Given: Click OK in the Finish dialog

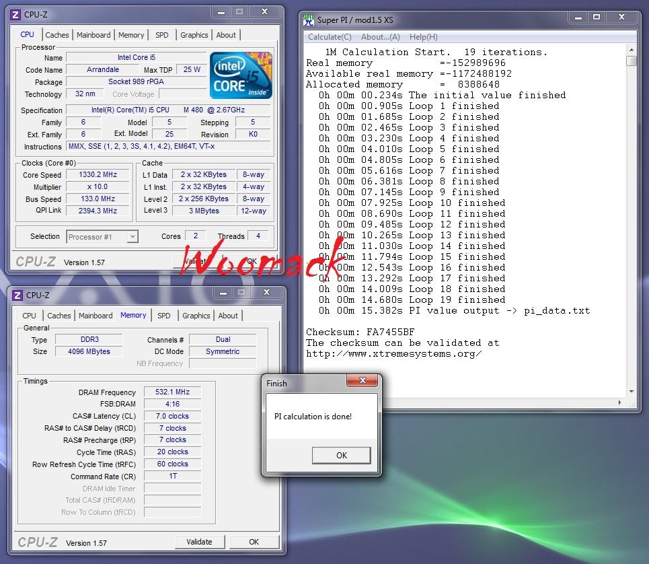Looking at the screenshot, I should pyautogui.click(x=342, y=456).
